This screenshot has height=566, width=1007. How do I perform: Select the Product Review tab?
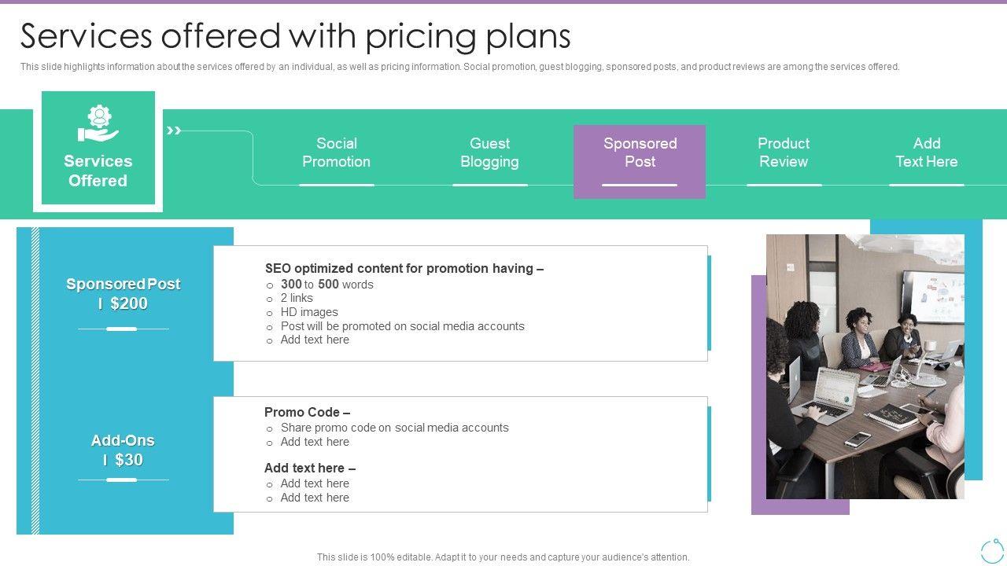tap(784, 153)
